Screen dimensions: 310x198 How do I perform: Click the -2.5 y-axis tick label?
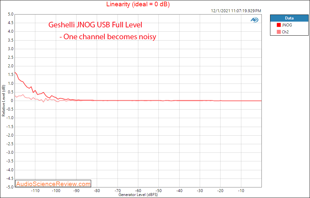point(10,144)
